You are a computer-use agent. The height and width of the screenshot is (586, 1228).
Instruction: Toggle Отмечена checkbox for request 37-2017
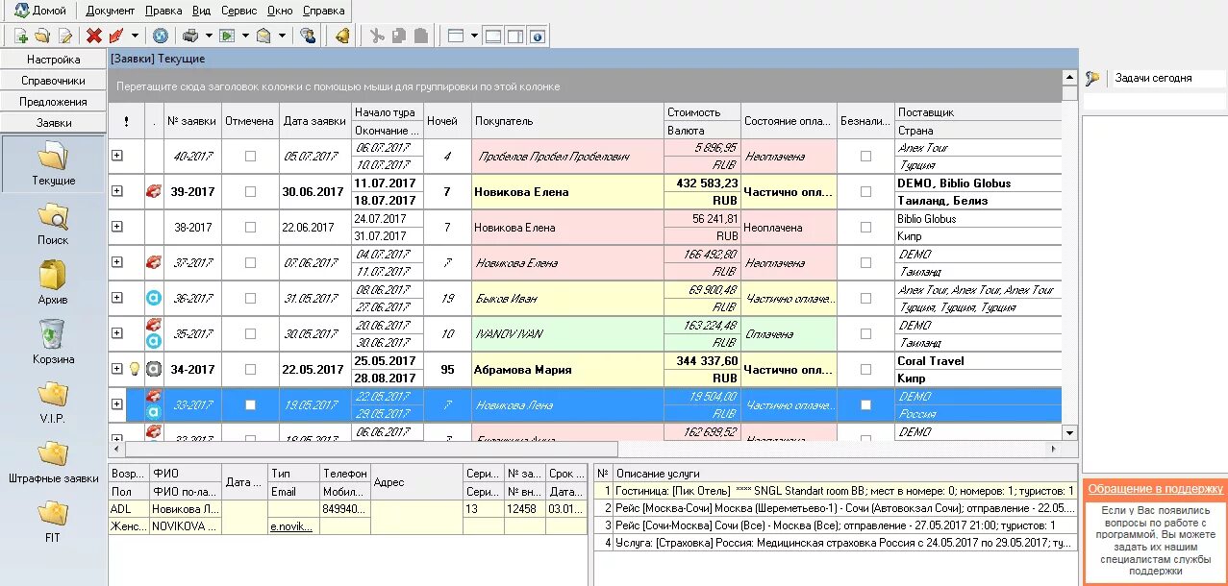250,262
